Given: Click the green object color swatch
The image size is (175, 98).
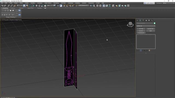Looking at the screenshot, I should pos(154,23).
